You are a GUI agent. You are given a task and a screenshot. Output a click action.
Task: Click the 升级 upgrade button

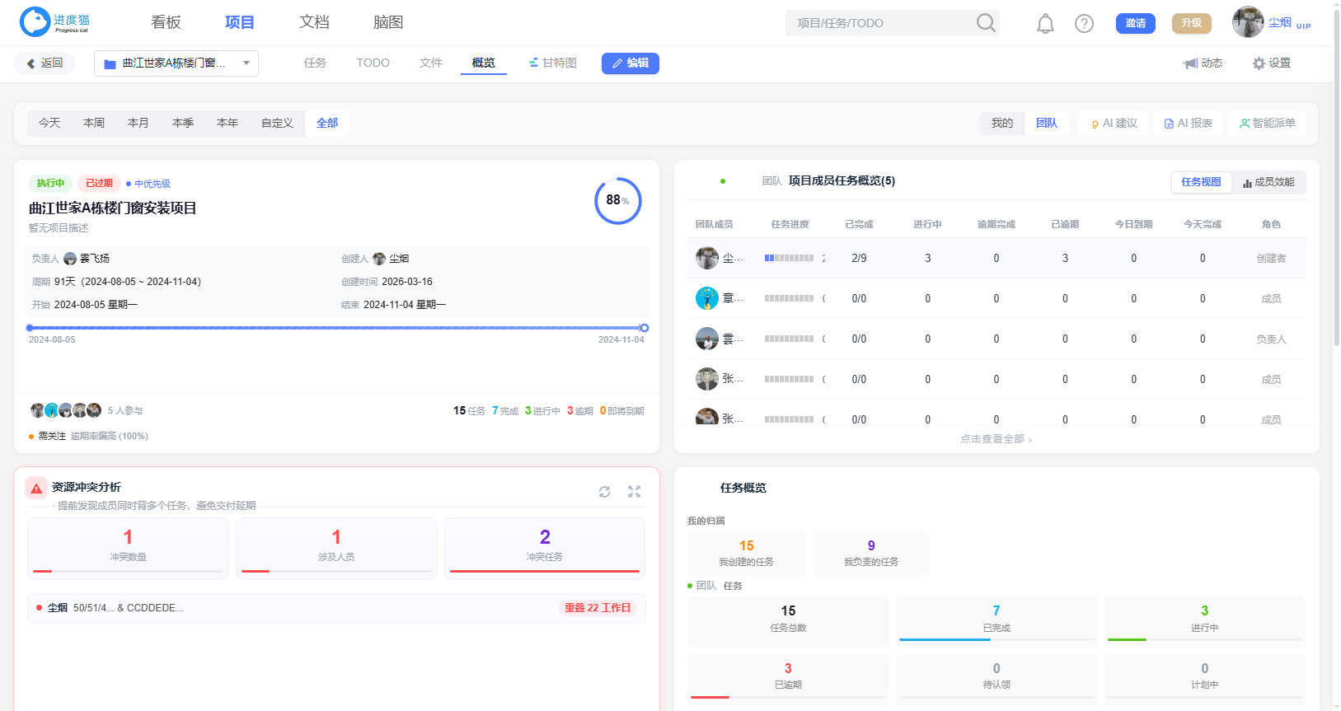click(x=1192, y=23)
